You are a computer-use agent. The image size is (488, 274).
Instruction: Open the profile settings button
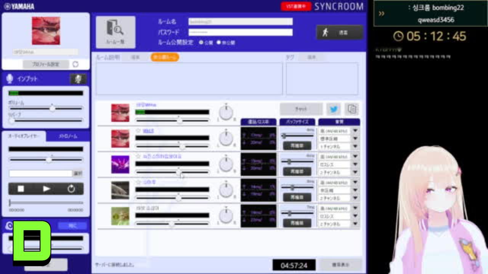point(46,64)
